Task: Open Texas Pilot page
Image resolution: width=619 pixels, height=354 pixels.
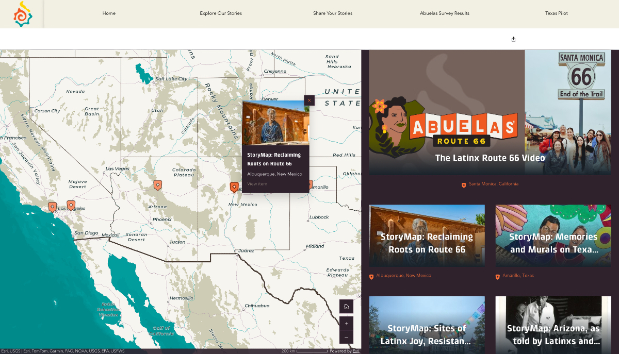Action: point(557,13)
